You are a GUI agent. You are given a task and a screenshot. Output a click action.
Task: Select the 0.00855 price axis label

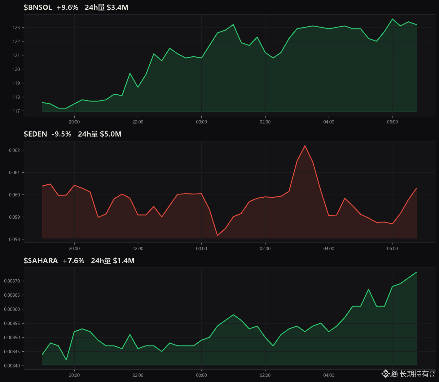[x=12, y=324]
